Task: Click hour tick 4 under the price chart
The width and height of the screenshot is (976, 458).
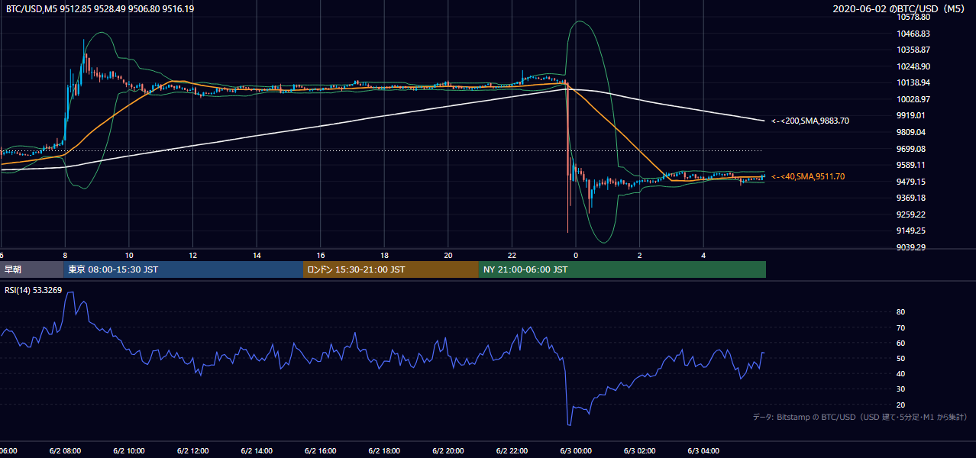Action: (x=704, y=255)
